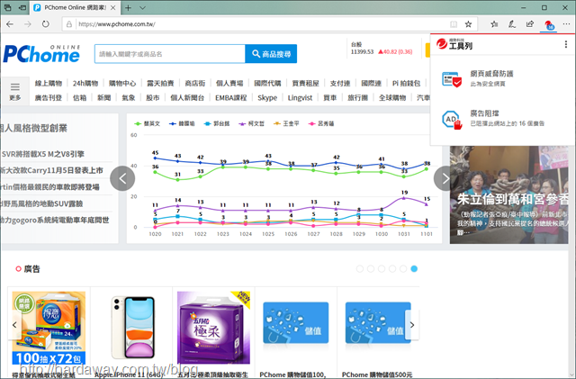
Task: Open 購物中心 menu item
Action: pos(122,84)
